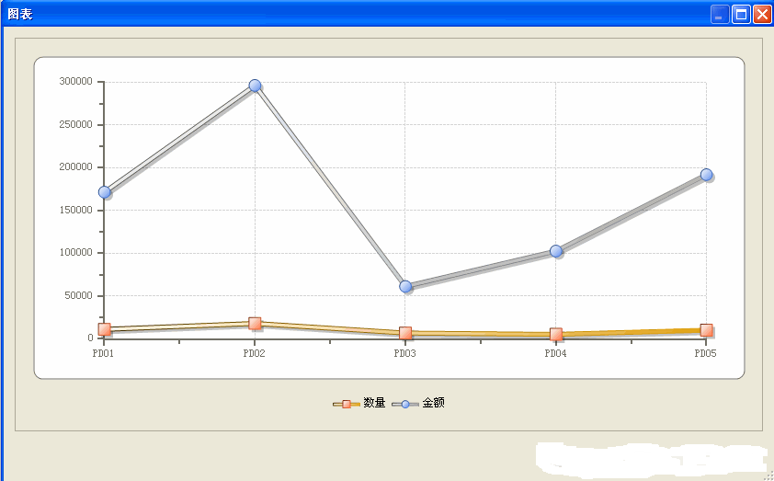774x481 pixels.
Task: Click the 数量 legend marker icon
Action: click(x=346, y=404)
